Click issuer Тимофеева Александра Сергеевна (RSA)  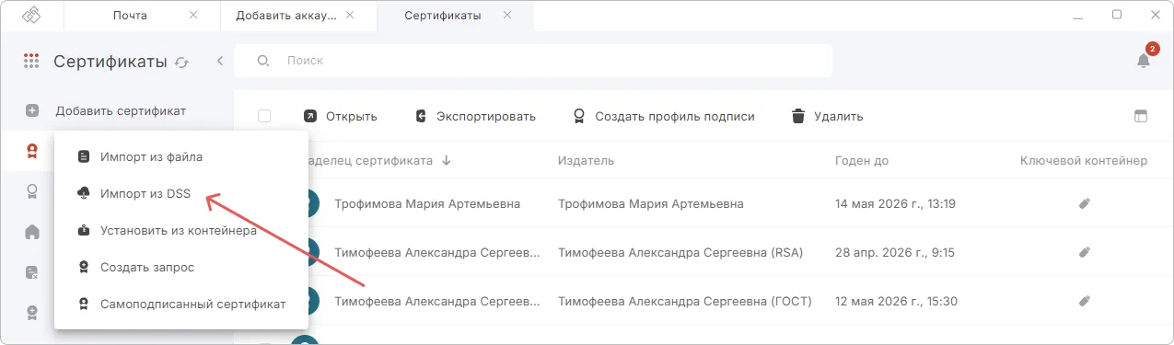(x=680, y=252)
